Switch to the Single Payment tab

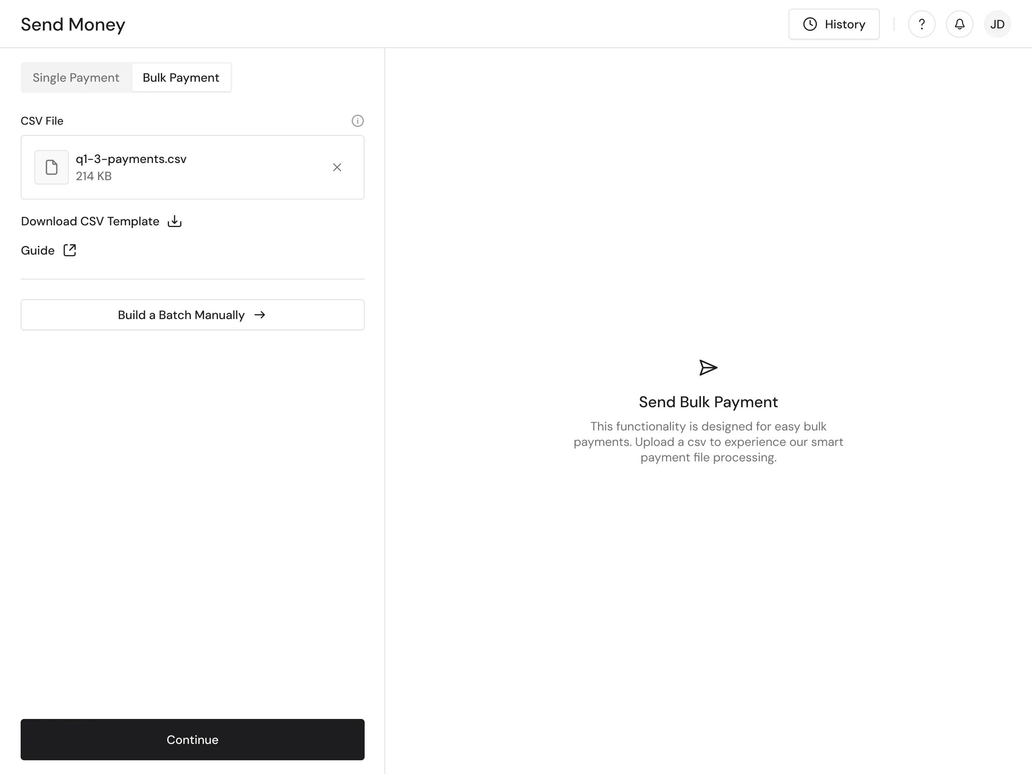pyautogui.click(x=76, y=77)
